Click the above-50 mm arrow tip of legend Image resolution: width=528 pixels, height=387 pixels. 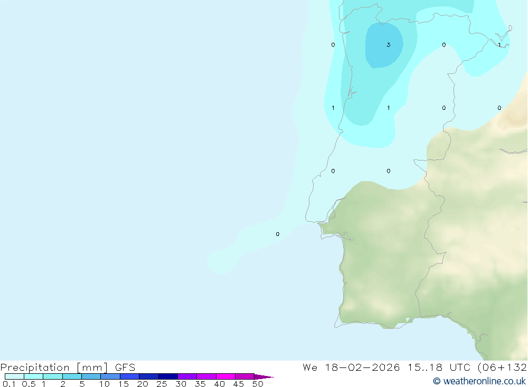[x=264, y=376]
